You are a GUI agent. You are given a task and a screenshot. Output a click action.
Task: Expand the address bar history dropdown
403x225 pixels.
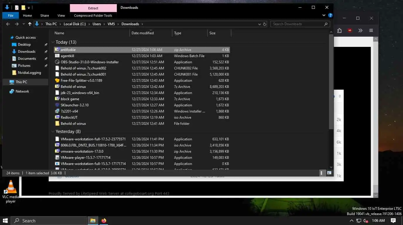tap(259, 24)
